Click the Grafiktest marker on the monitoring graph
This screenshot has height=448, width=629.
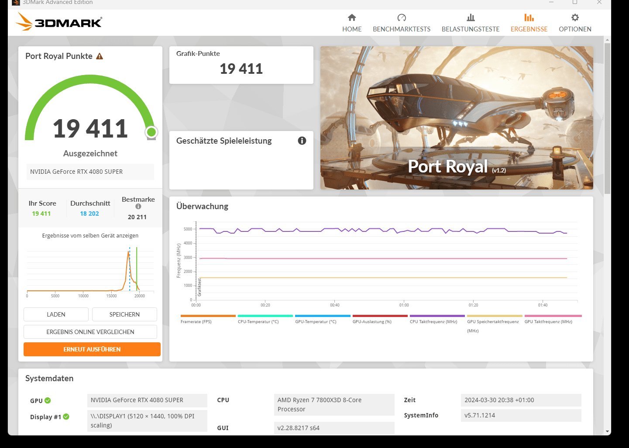coord(199,287)
